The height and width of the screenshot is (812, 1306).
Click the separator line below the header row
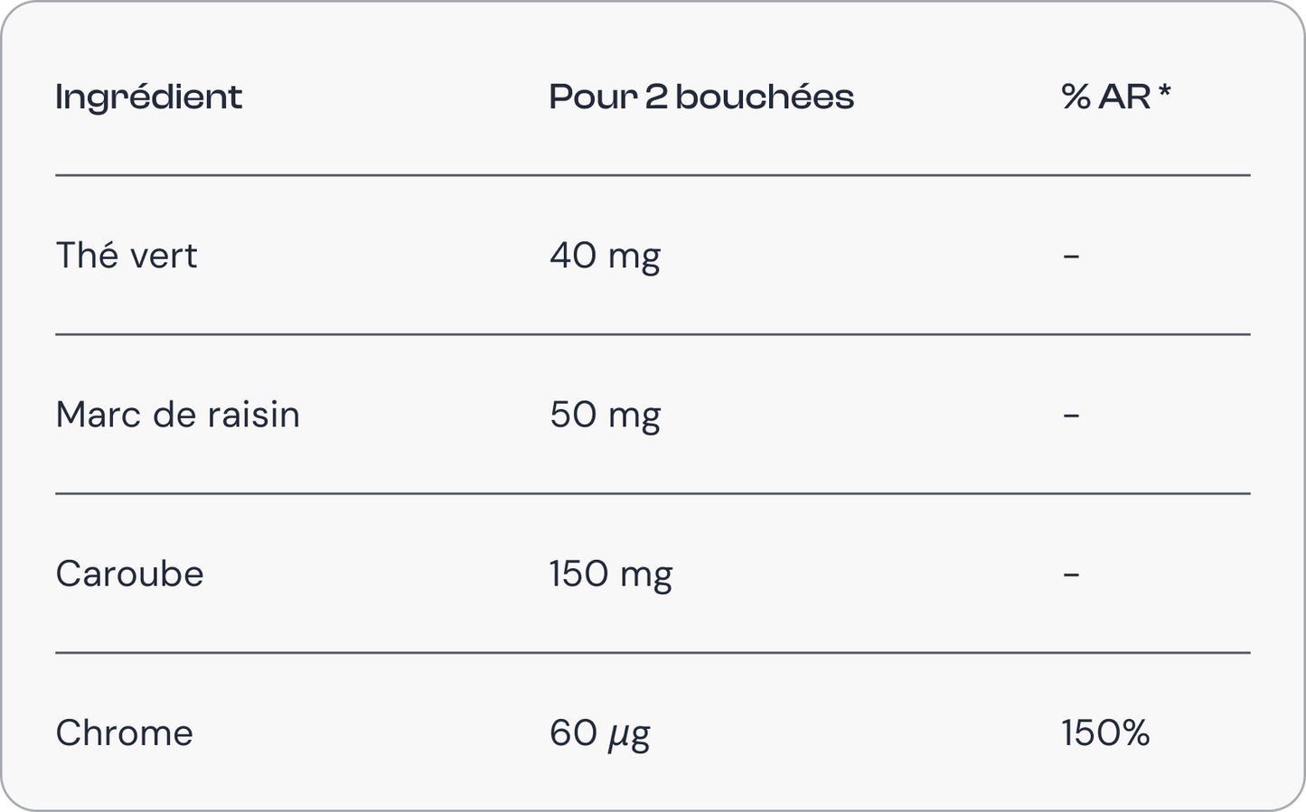click(653, 175)
